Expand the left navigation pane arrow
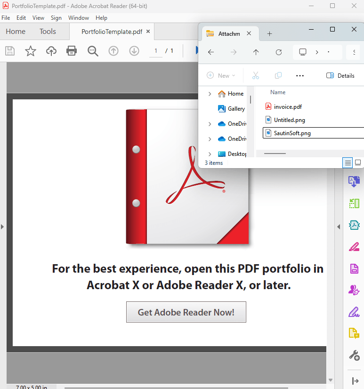364x389 pixels. (x=2, y=227)
